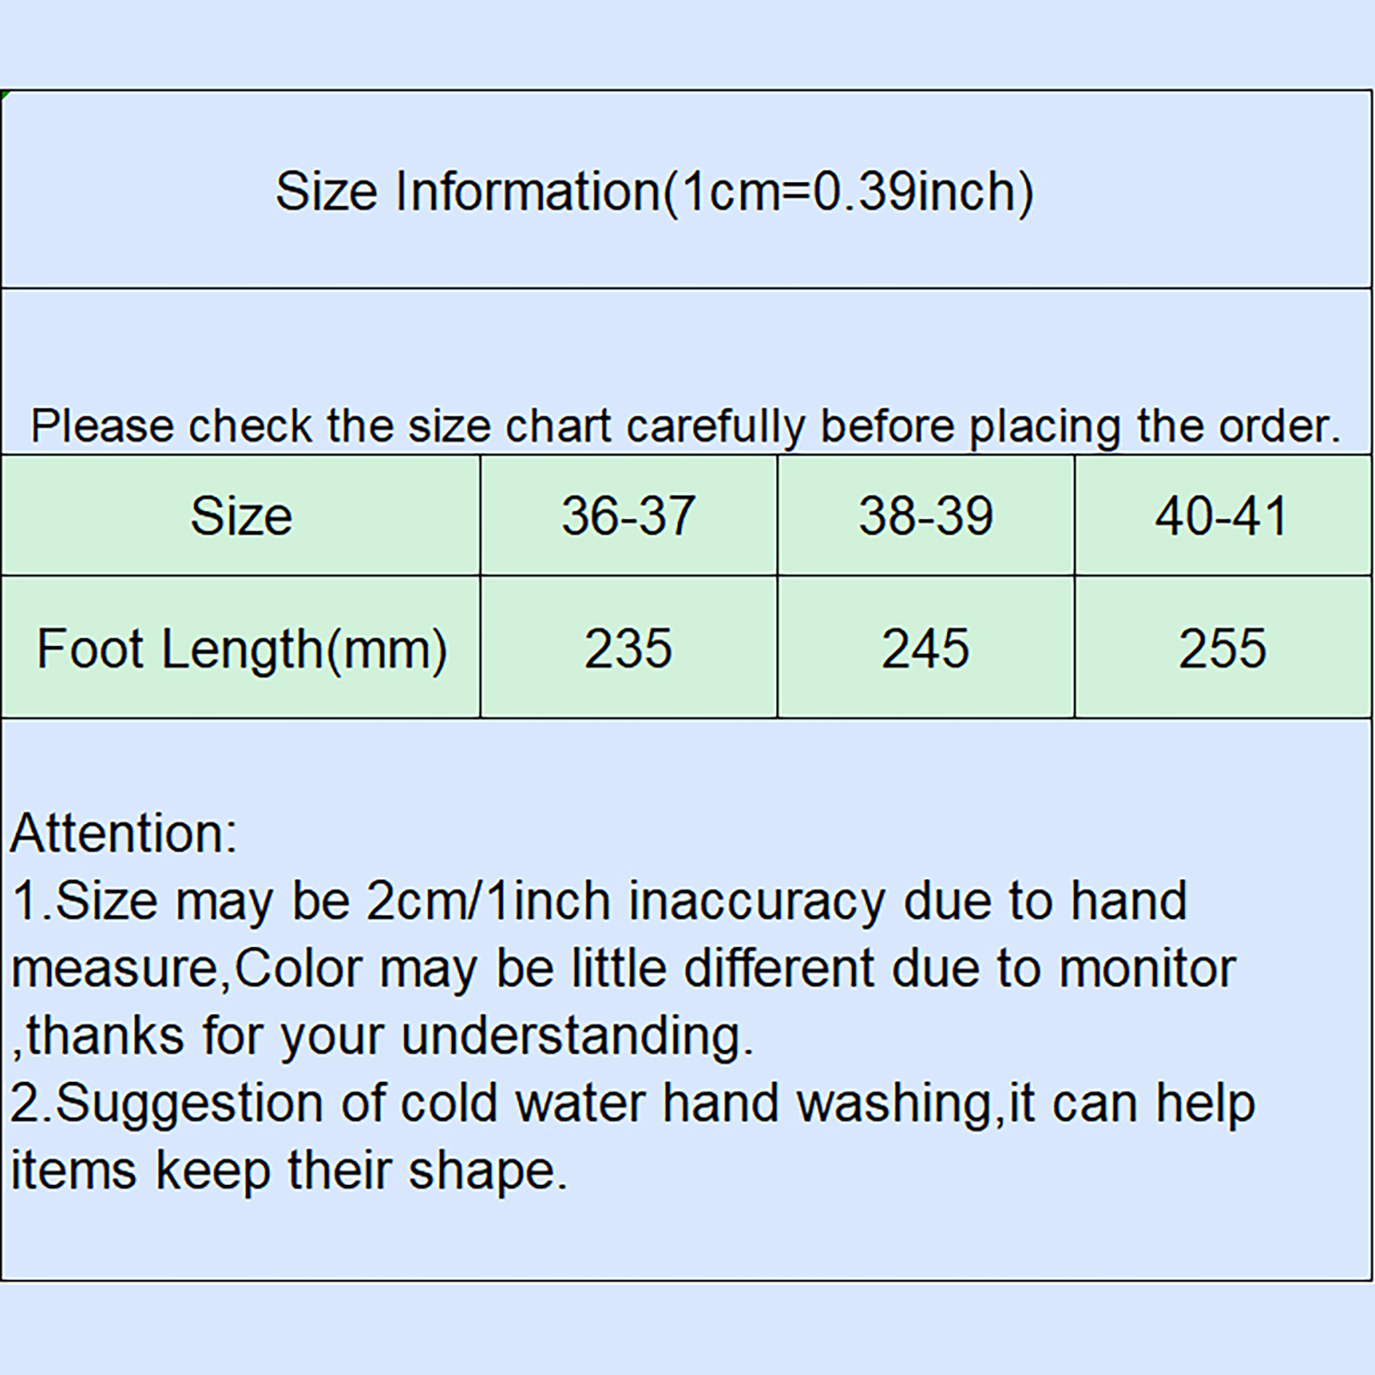Click the line starting '1.Size may be'
The width and height of the screenshot is (1375, 1375).
point(599,901)
